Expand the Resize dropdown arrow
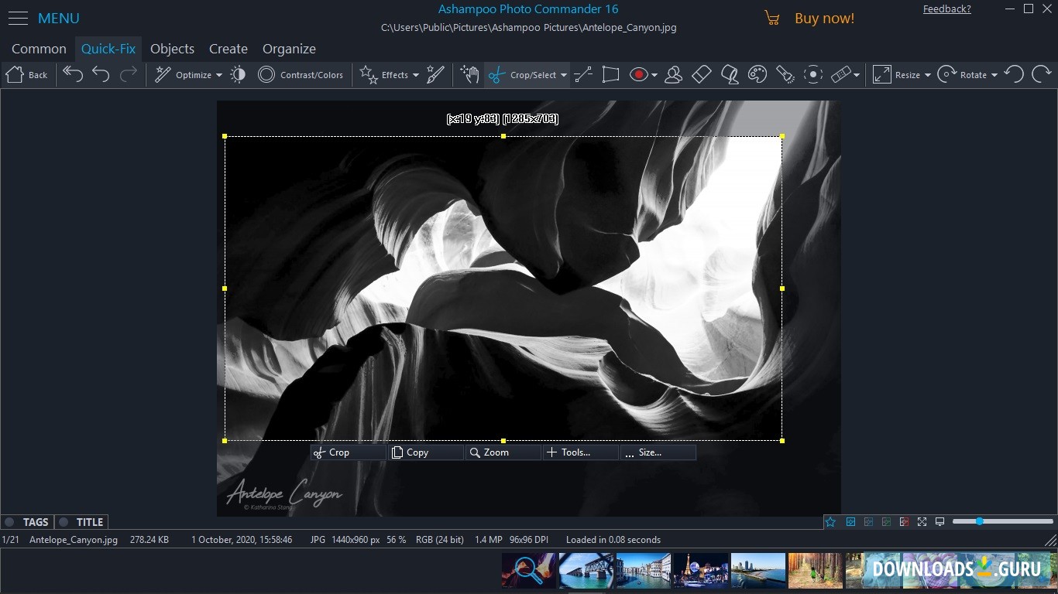The width and height of the screenshot is (1058, 594). pos(928,75)
